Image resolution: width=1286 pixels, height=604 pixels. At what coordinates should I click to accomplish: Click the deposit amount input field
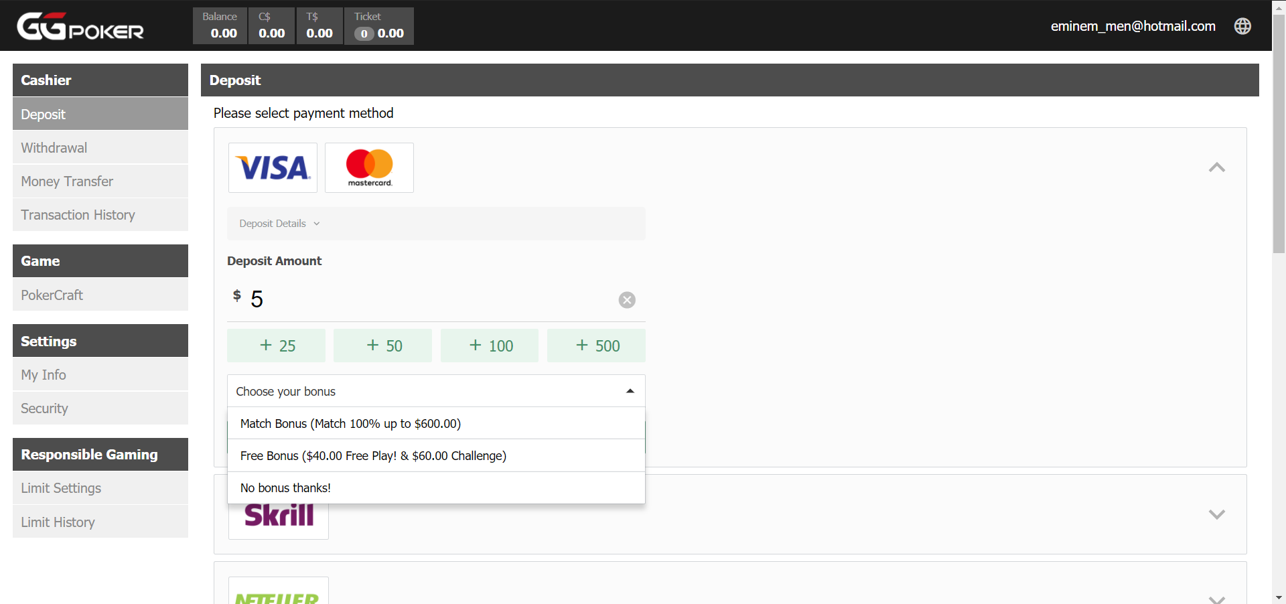[429, 299]
